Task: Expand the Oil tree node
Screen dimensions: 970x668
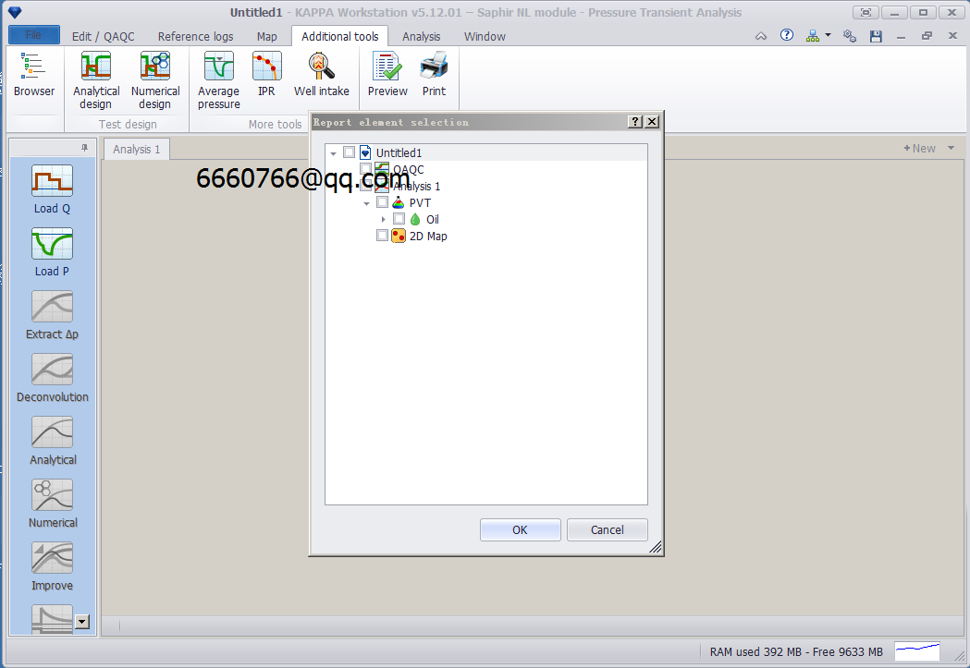Action: pos(384,219)
